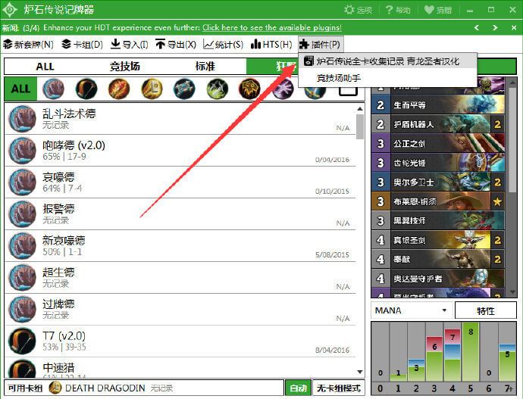Filter decks by Mage flame class icon

119,89
